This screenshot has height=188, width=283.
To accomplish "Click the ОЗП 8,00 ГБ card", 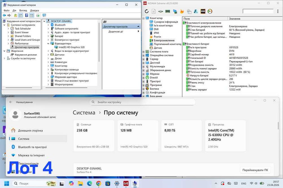I will (182, 136).
